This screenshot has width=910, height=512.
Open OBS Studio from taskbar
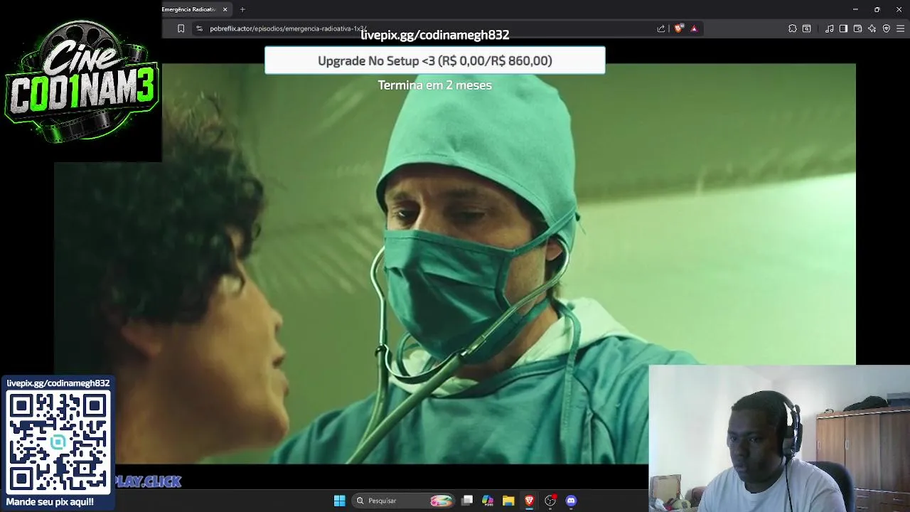tap(550, 501)
